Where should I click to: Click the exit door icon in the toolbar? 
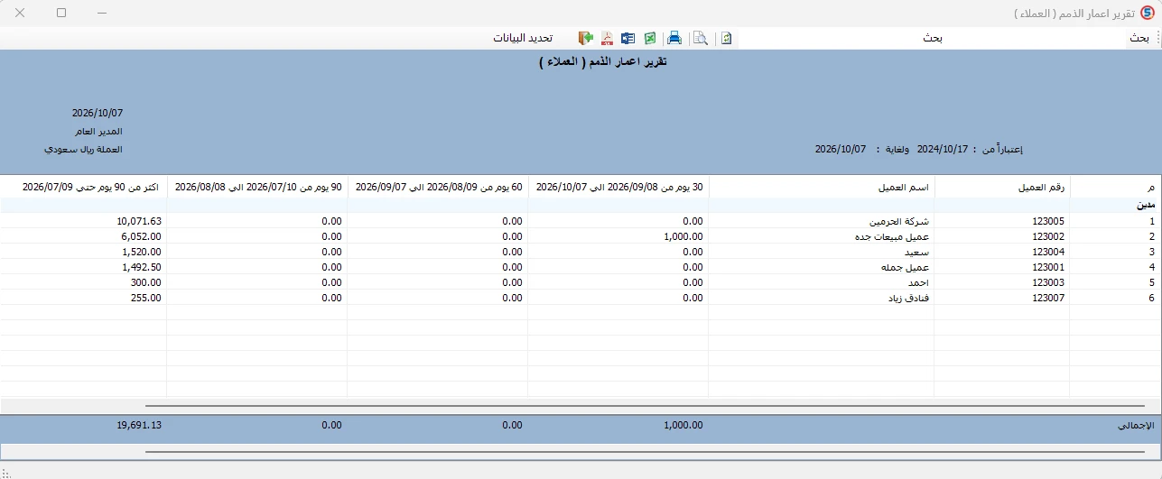click(586, 38)
